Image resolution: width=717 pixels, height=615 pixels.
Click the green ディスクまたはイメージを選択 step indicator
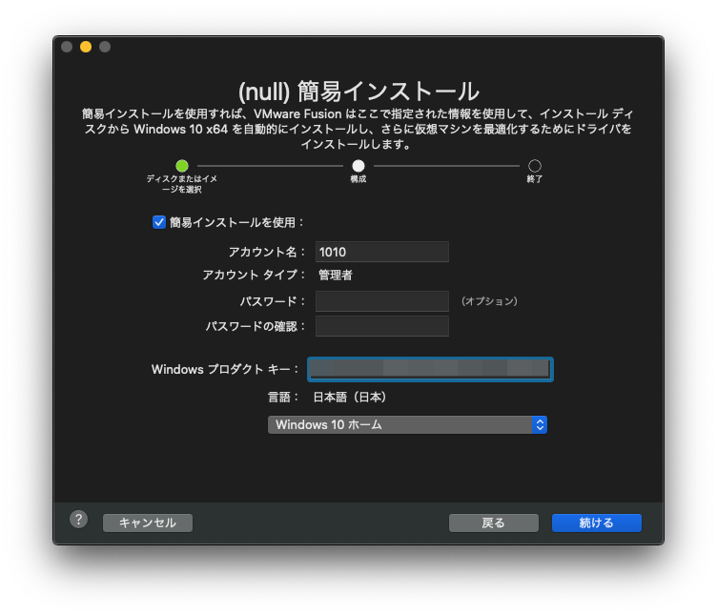point(182,166)
